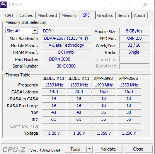Click the Validate button
Viewport: 155px width, 154px height.
pos(108,149)
